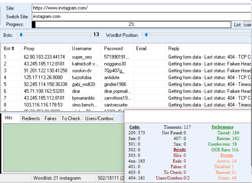Select username bymarianblo cell
Viewport: 252px width, 183px height.
click(x=83, y=98)
